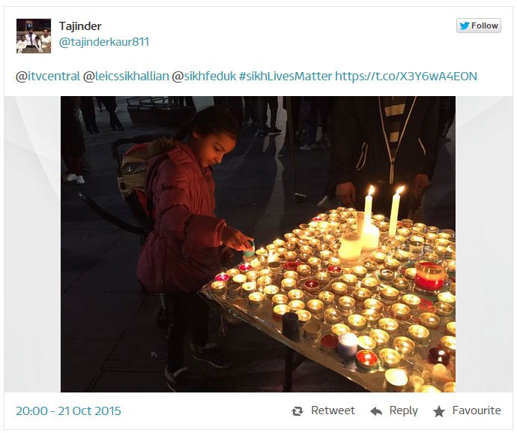Browse the #sikhLivesMatter hashtag

(x=285, y=77)
